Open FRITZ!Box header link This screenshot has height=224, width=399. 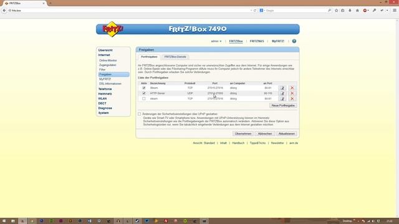click(x=236, y=41)
